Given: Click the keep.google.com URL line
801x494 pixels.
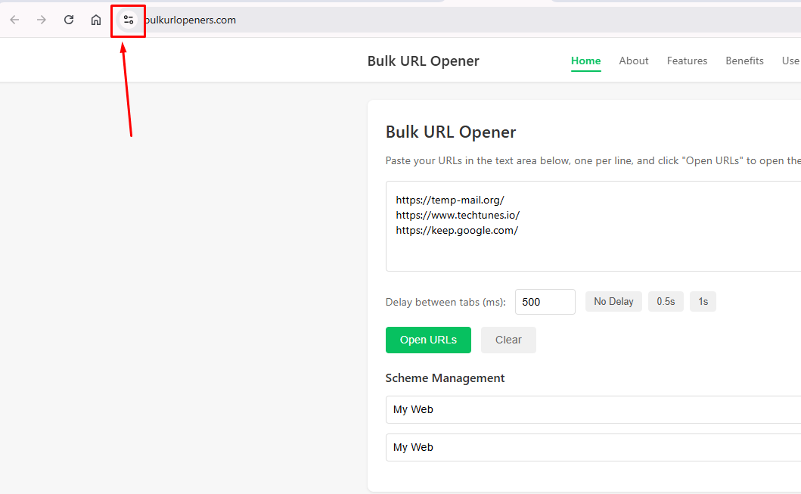Looking at the screenshot, I should click(x=457, y=231).
